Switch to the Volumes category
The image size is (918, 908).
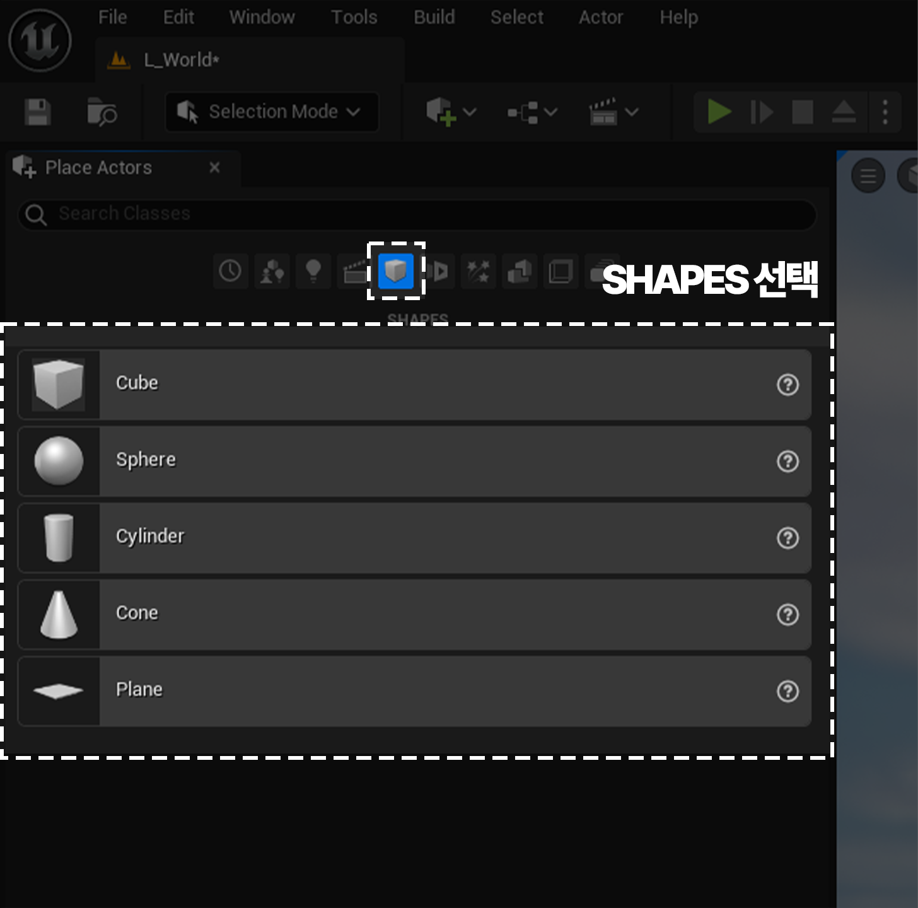561,271
